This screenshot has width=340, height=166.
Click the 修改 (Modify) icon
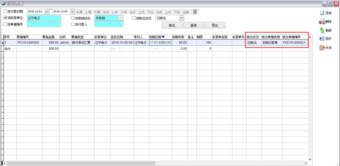pyautogui.click(x=322, y=39)
